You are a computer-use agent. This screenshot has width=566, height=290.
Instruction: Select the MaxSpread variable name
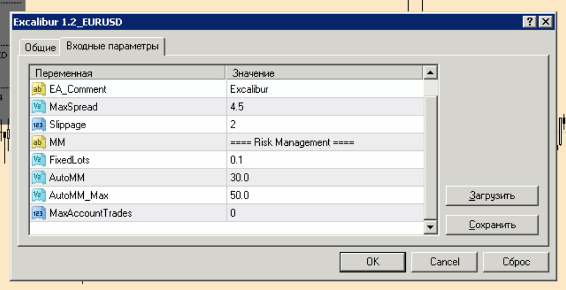pyautogui.click(x=74, y=107)
